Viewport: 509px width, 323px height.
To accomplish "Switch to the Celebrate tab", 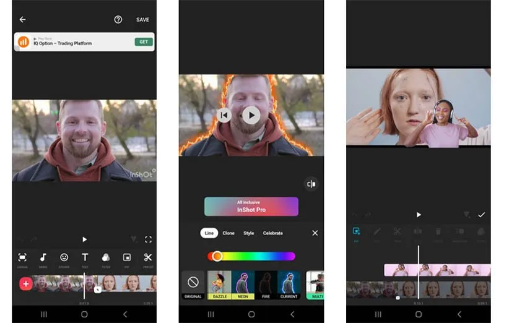I will [x=272, y=233].
